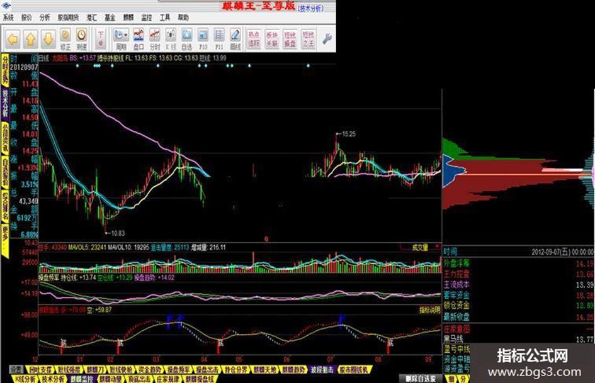Viewport: 595px width, 383px height.
Task: Click the 测速 clock toolbar icon
Action: (x=82, y=39)
